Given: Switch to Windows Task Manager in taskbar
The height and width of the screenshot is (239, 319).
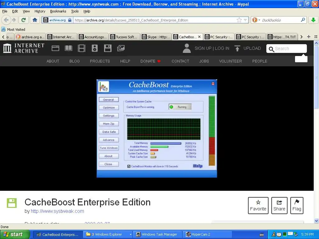Looking at the screenshot, I should 157,235.
